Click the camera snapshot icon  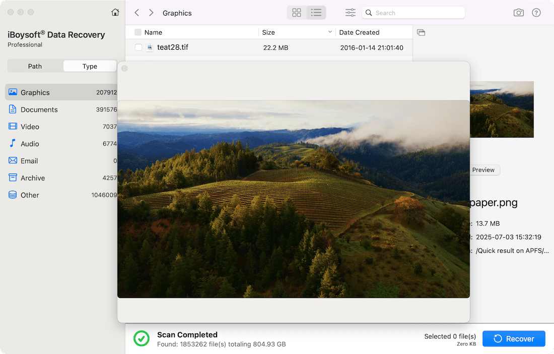(x=518, y=13)
